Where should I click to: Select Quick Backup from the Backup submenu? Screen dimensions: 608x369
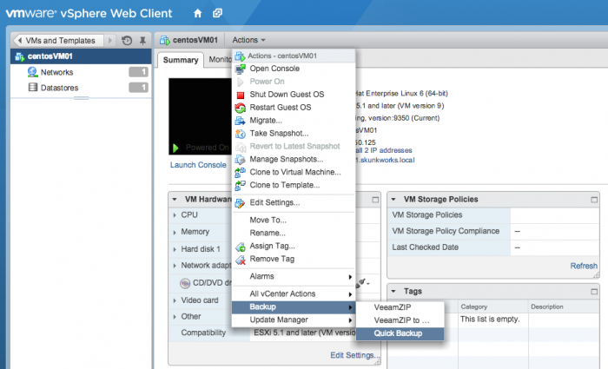pos(400,333)
